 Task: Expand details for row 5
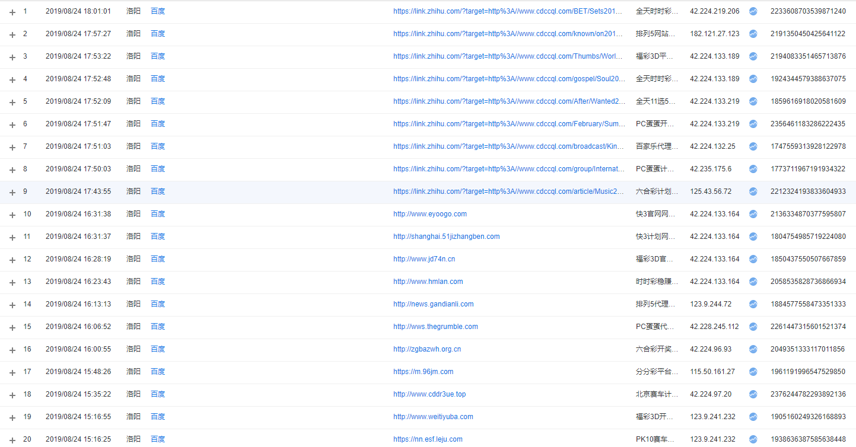[12, 102]
